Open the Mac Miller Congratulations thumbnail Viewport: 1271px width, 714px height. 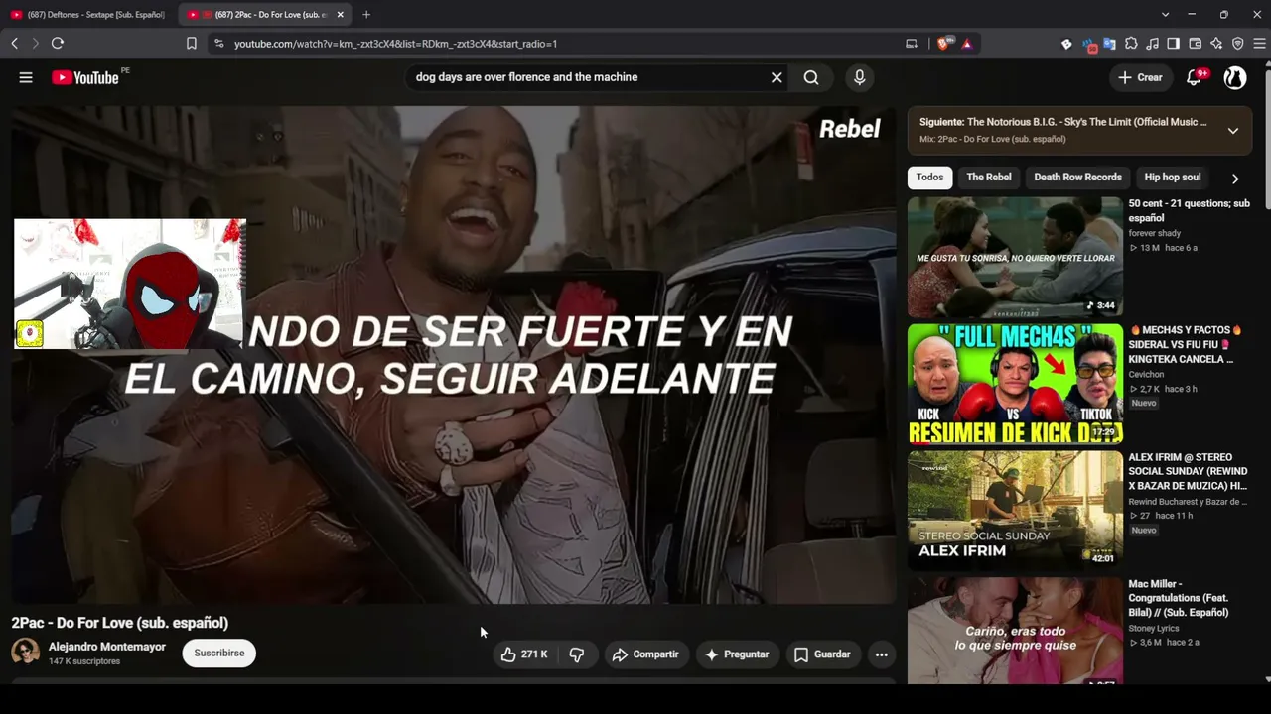click(1015, 631)
